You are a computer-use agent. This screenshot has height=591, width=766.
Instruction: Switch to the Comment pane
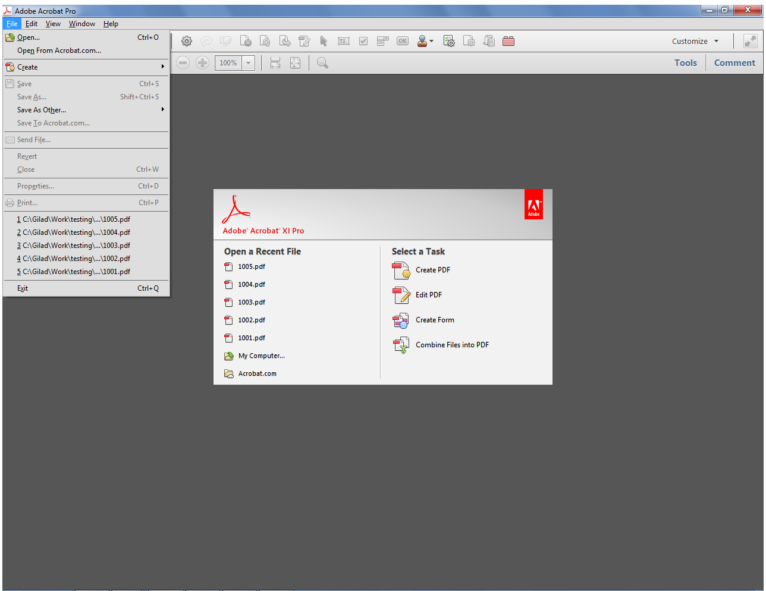pyautogui.click(x=734, y=62)
